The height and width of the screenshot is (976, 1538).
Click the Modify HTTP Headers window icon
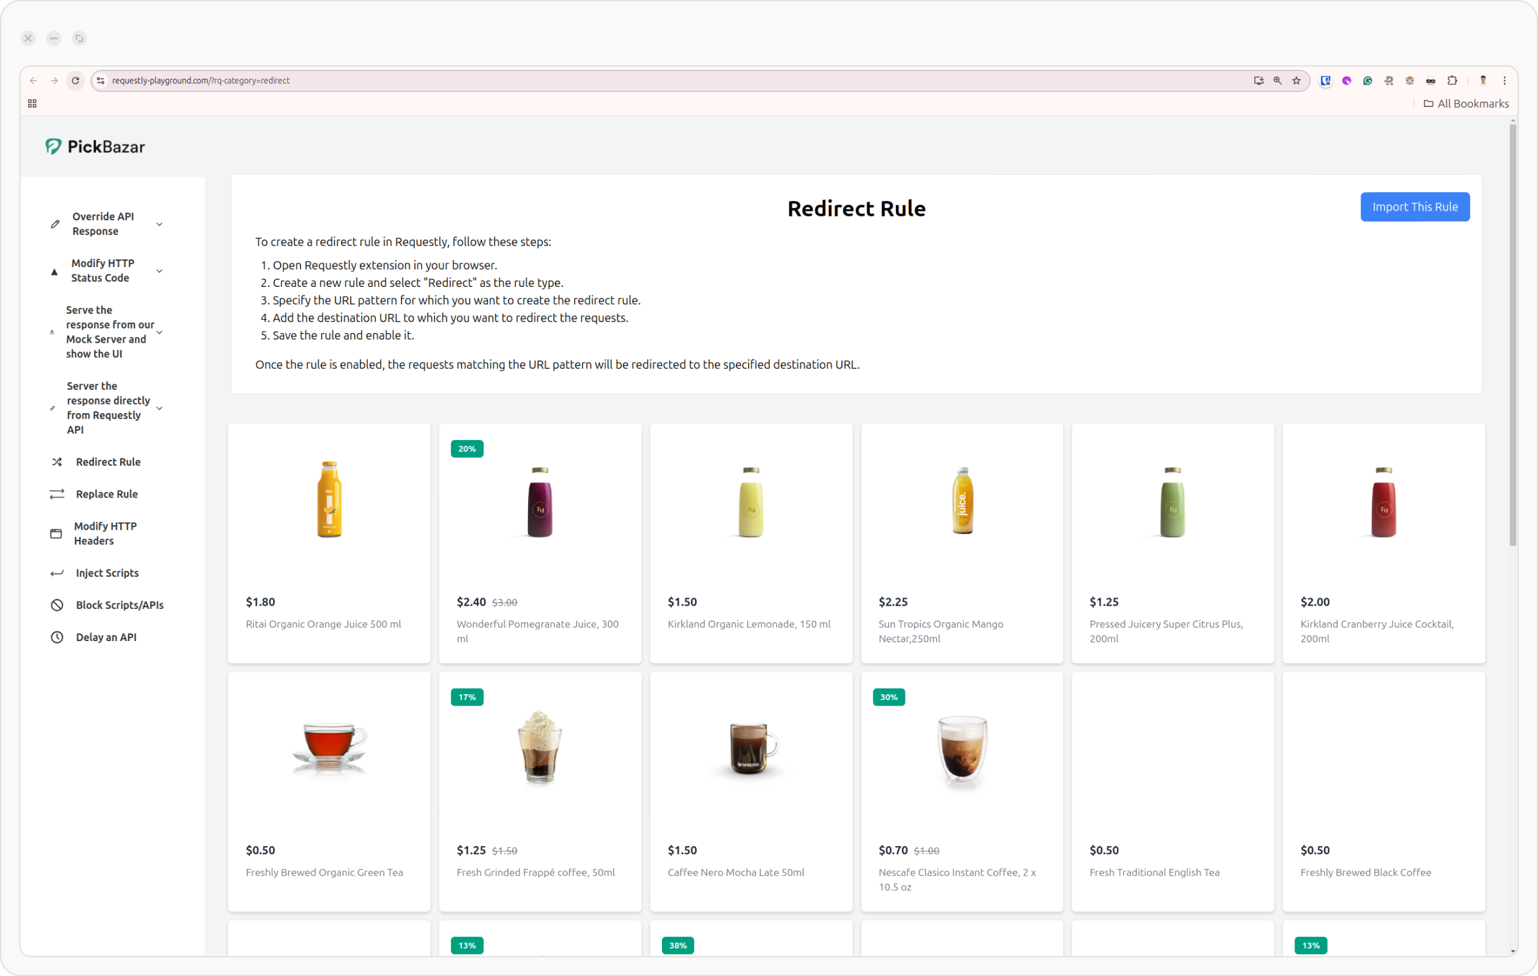click(x=56, y=533)
